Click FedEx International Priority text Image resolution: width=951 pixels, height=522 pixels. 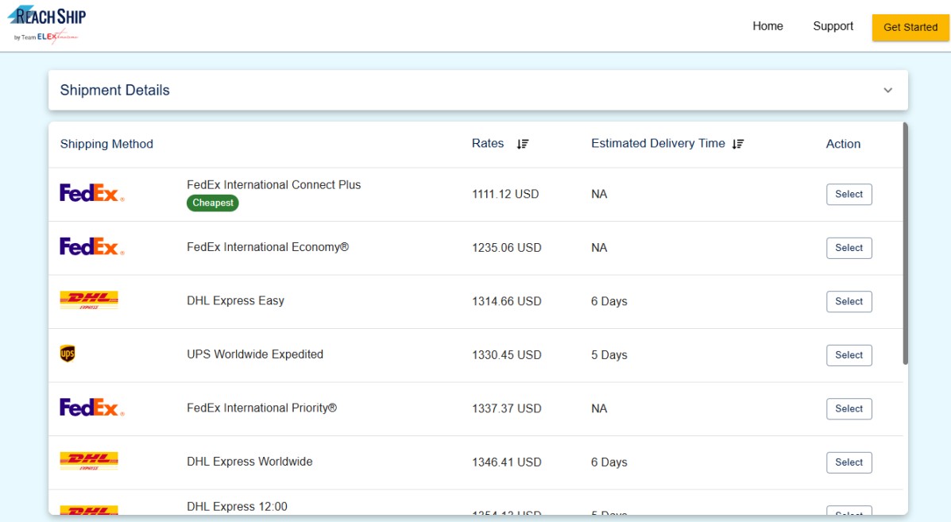[261, 408]
